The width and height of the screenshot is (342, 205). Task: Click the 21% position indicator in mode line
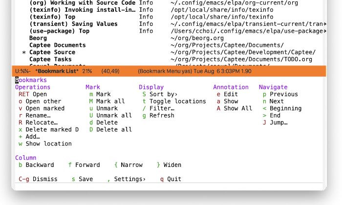(x=87, y=71)
